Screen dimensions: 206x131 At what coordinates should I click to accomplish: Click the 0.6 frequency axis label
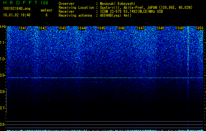tap(3, 124)
